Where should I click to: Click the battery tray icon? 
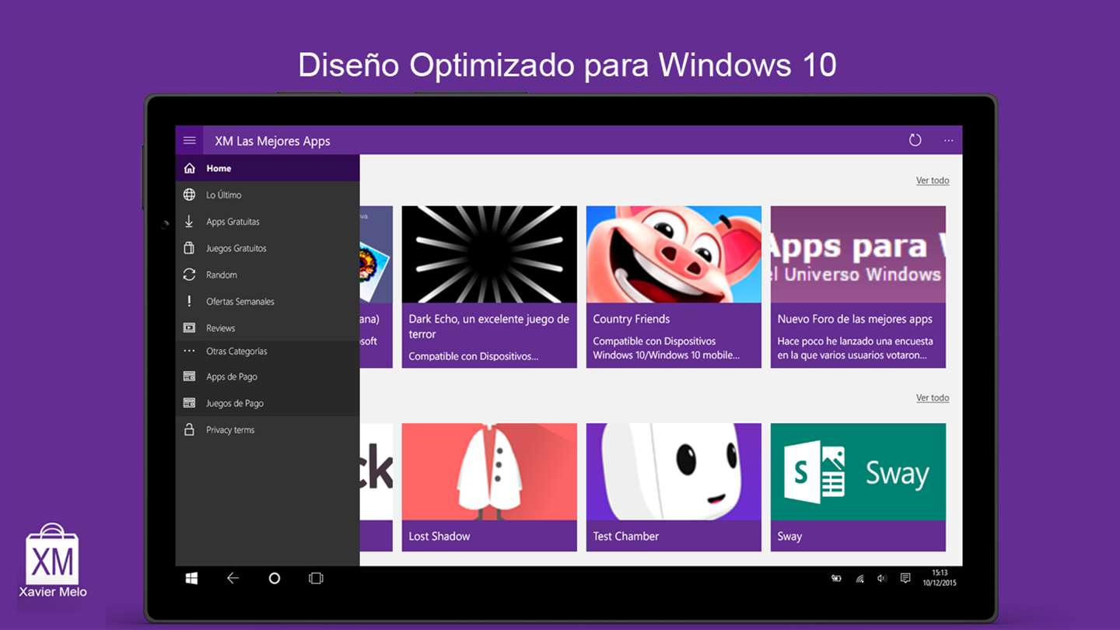836,578
